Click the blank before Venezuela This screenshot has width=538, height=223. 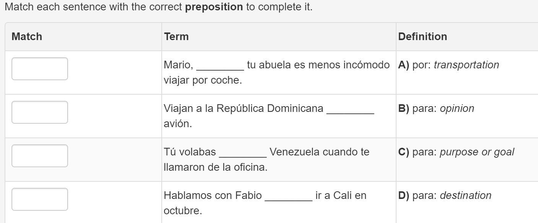243,153
